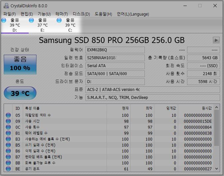Viewport: 224px width, 176px height.
Task: Select the C: drive status tab
Action: pos(70,25)
